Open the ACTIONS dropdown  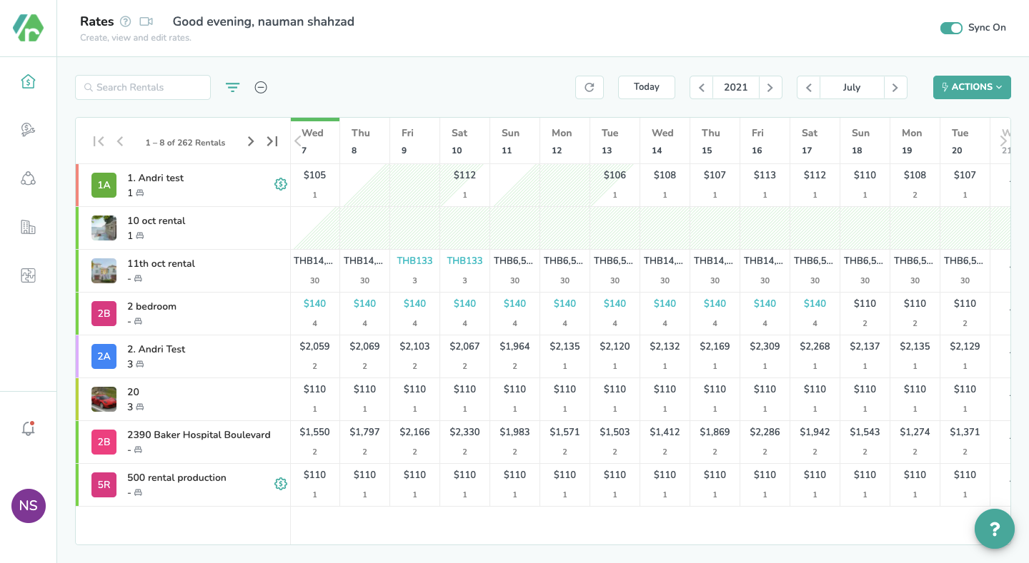point(972,87)
